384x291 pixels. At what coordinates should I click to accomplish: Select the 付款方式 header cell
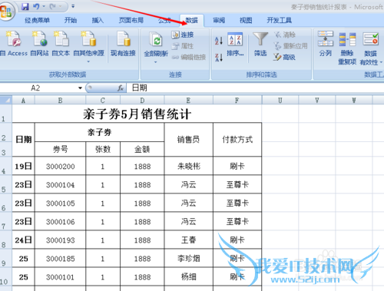[x=237, y=140]
